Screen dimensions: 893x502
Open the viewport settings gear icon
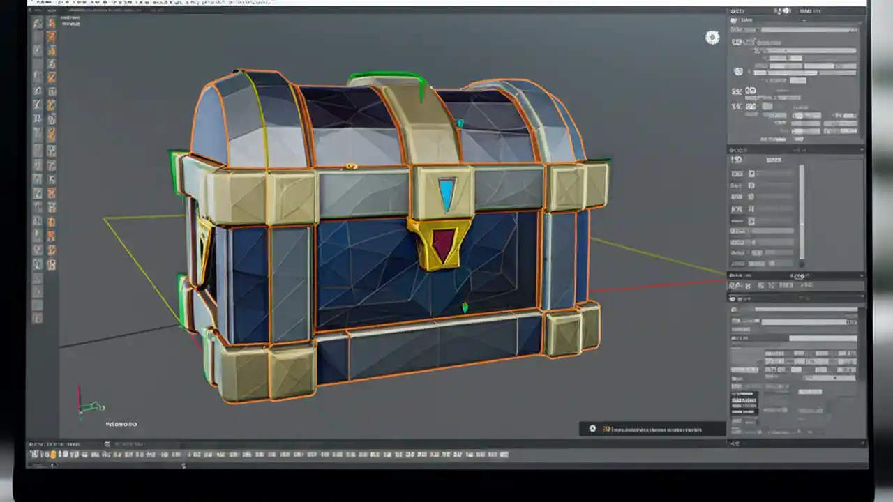pos(712,38)
